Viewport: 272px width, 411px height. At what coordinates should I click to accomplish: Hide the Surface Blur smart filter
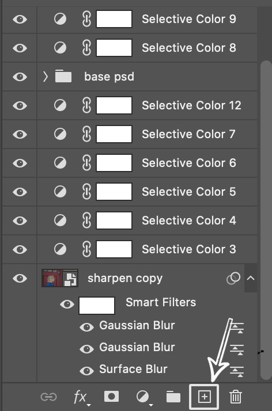point(87,371)
